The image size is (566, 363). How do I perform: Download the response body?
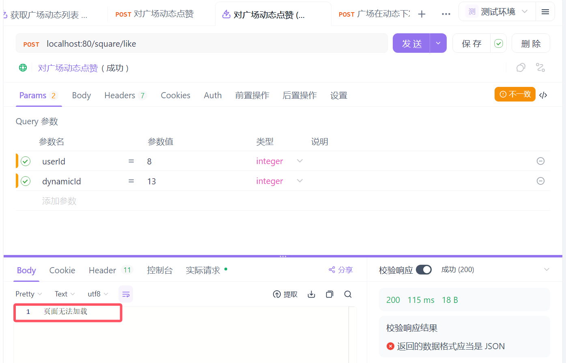point(311,294)
